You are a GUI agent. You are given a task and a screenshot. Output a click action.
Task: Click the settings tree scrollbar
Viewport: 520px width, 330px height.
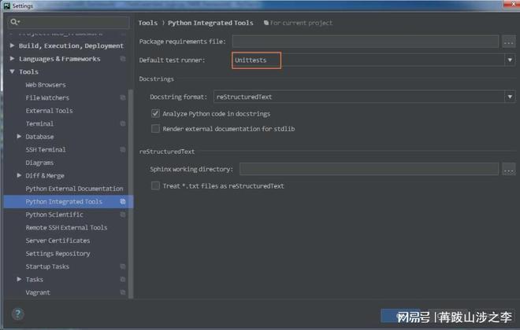[x=131, y=194]
